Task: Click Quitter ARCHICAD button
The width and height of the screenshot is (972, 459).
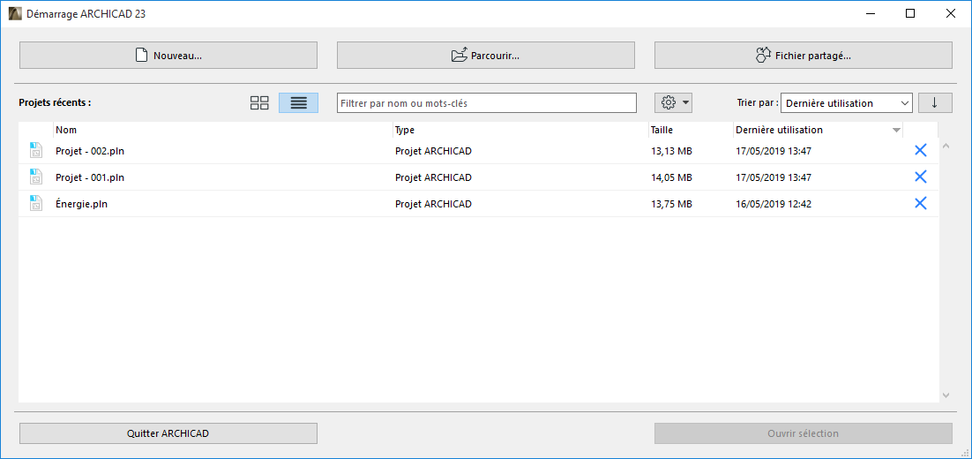Action: tap(168, 433)
